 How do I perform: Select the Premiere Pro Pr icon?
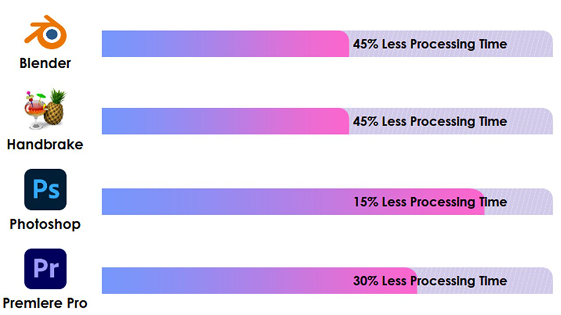tap(45, 269)
